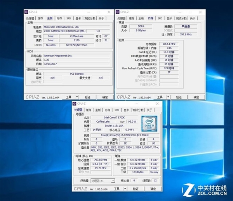Screen dimensions: 233x201
Task: Open SPD tab in mainboard window
Action: click(x=68, y=18)
